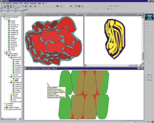Click the green piece icon in the toolbar
The image size is (154, 123).
tap(35, 6)
